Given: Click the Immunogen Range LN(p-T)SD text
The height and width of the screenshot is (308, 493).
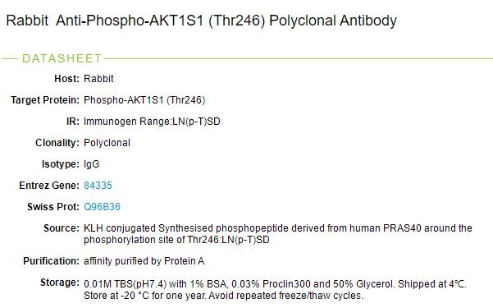Looking at the screenshot, I should (x=152, y=122).
